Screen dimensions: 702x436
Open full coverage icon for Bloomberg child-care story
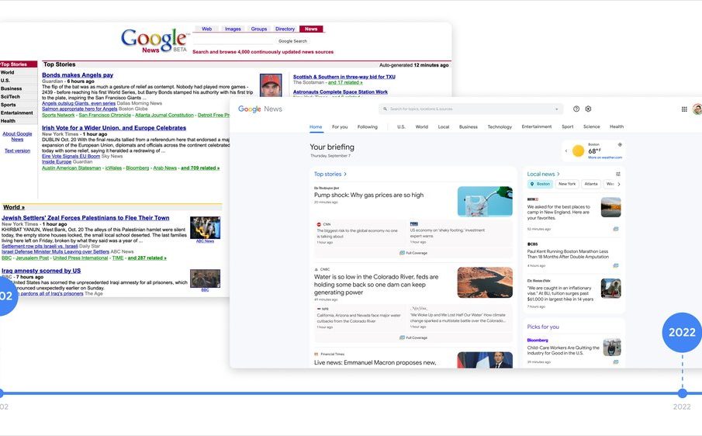click(616, 362)
